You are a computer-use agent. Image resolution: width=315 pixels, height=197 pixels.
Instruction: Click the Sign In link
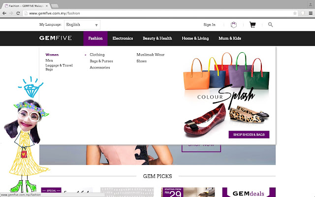click(x=209, y=25)
